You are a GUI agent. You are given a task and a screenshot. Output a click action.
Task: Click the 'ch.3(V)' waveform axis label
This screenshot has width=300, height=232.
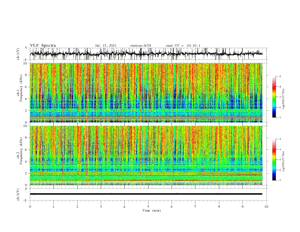18,194
